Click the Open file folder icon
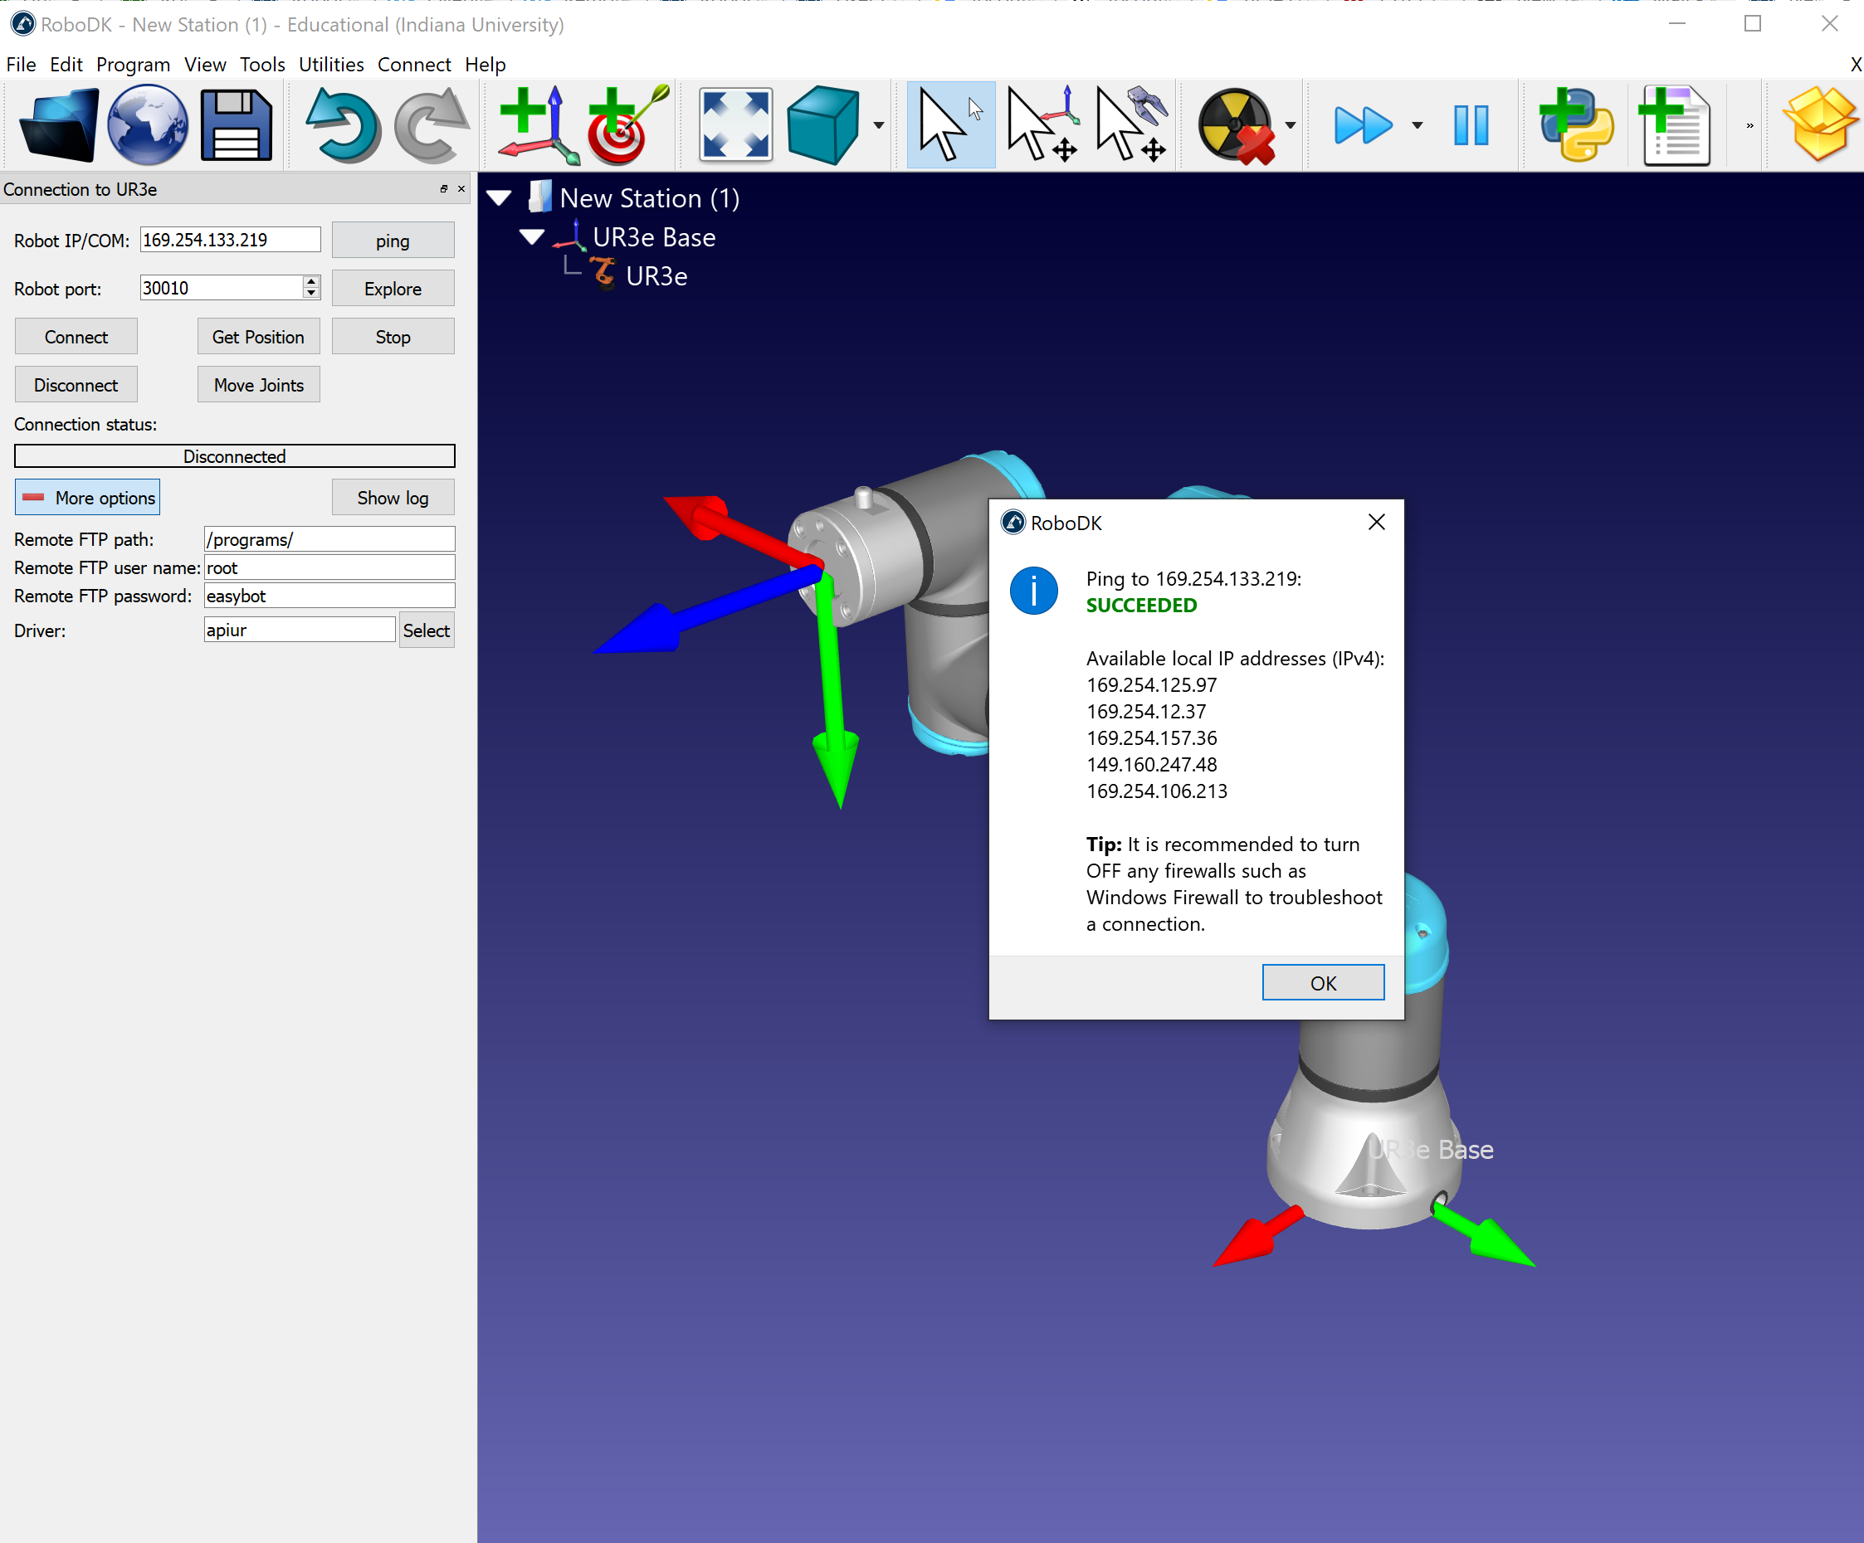Screen dimensions: 1864x1543 (59, 125)
